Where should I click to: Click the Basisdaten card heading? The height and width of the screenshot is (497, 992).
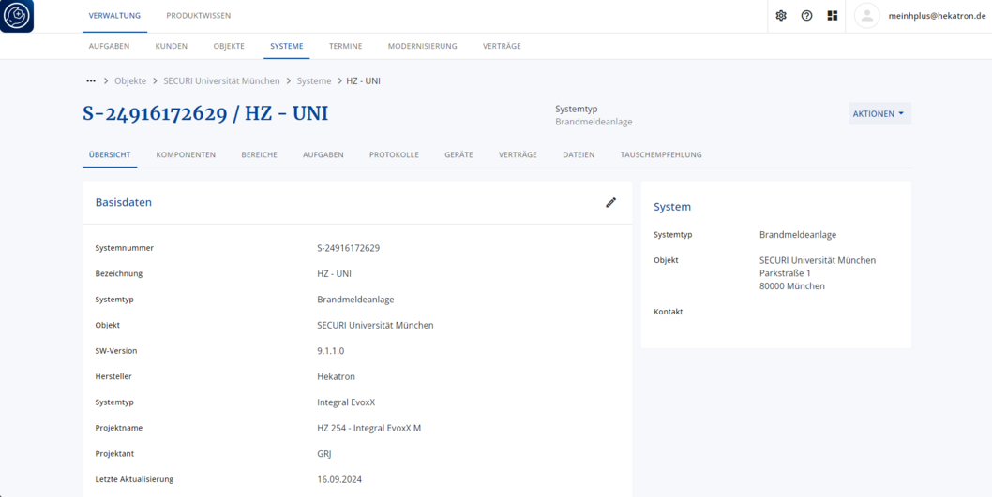(124, 202)
